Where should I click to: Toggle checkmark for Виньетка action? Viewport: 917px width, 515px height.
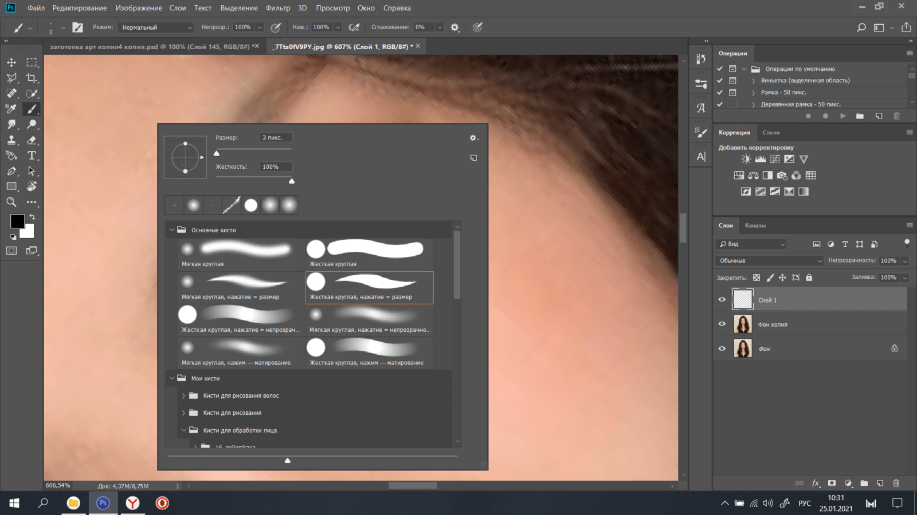(x=720, y=81)
